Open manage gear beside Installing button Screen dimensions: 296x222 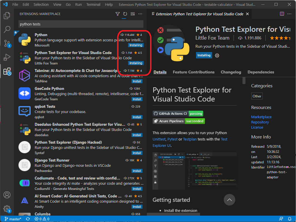(217, 55)
